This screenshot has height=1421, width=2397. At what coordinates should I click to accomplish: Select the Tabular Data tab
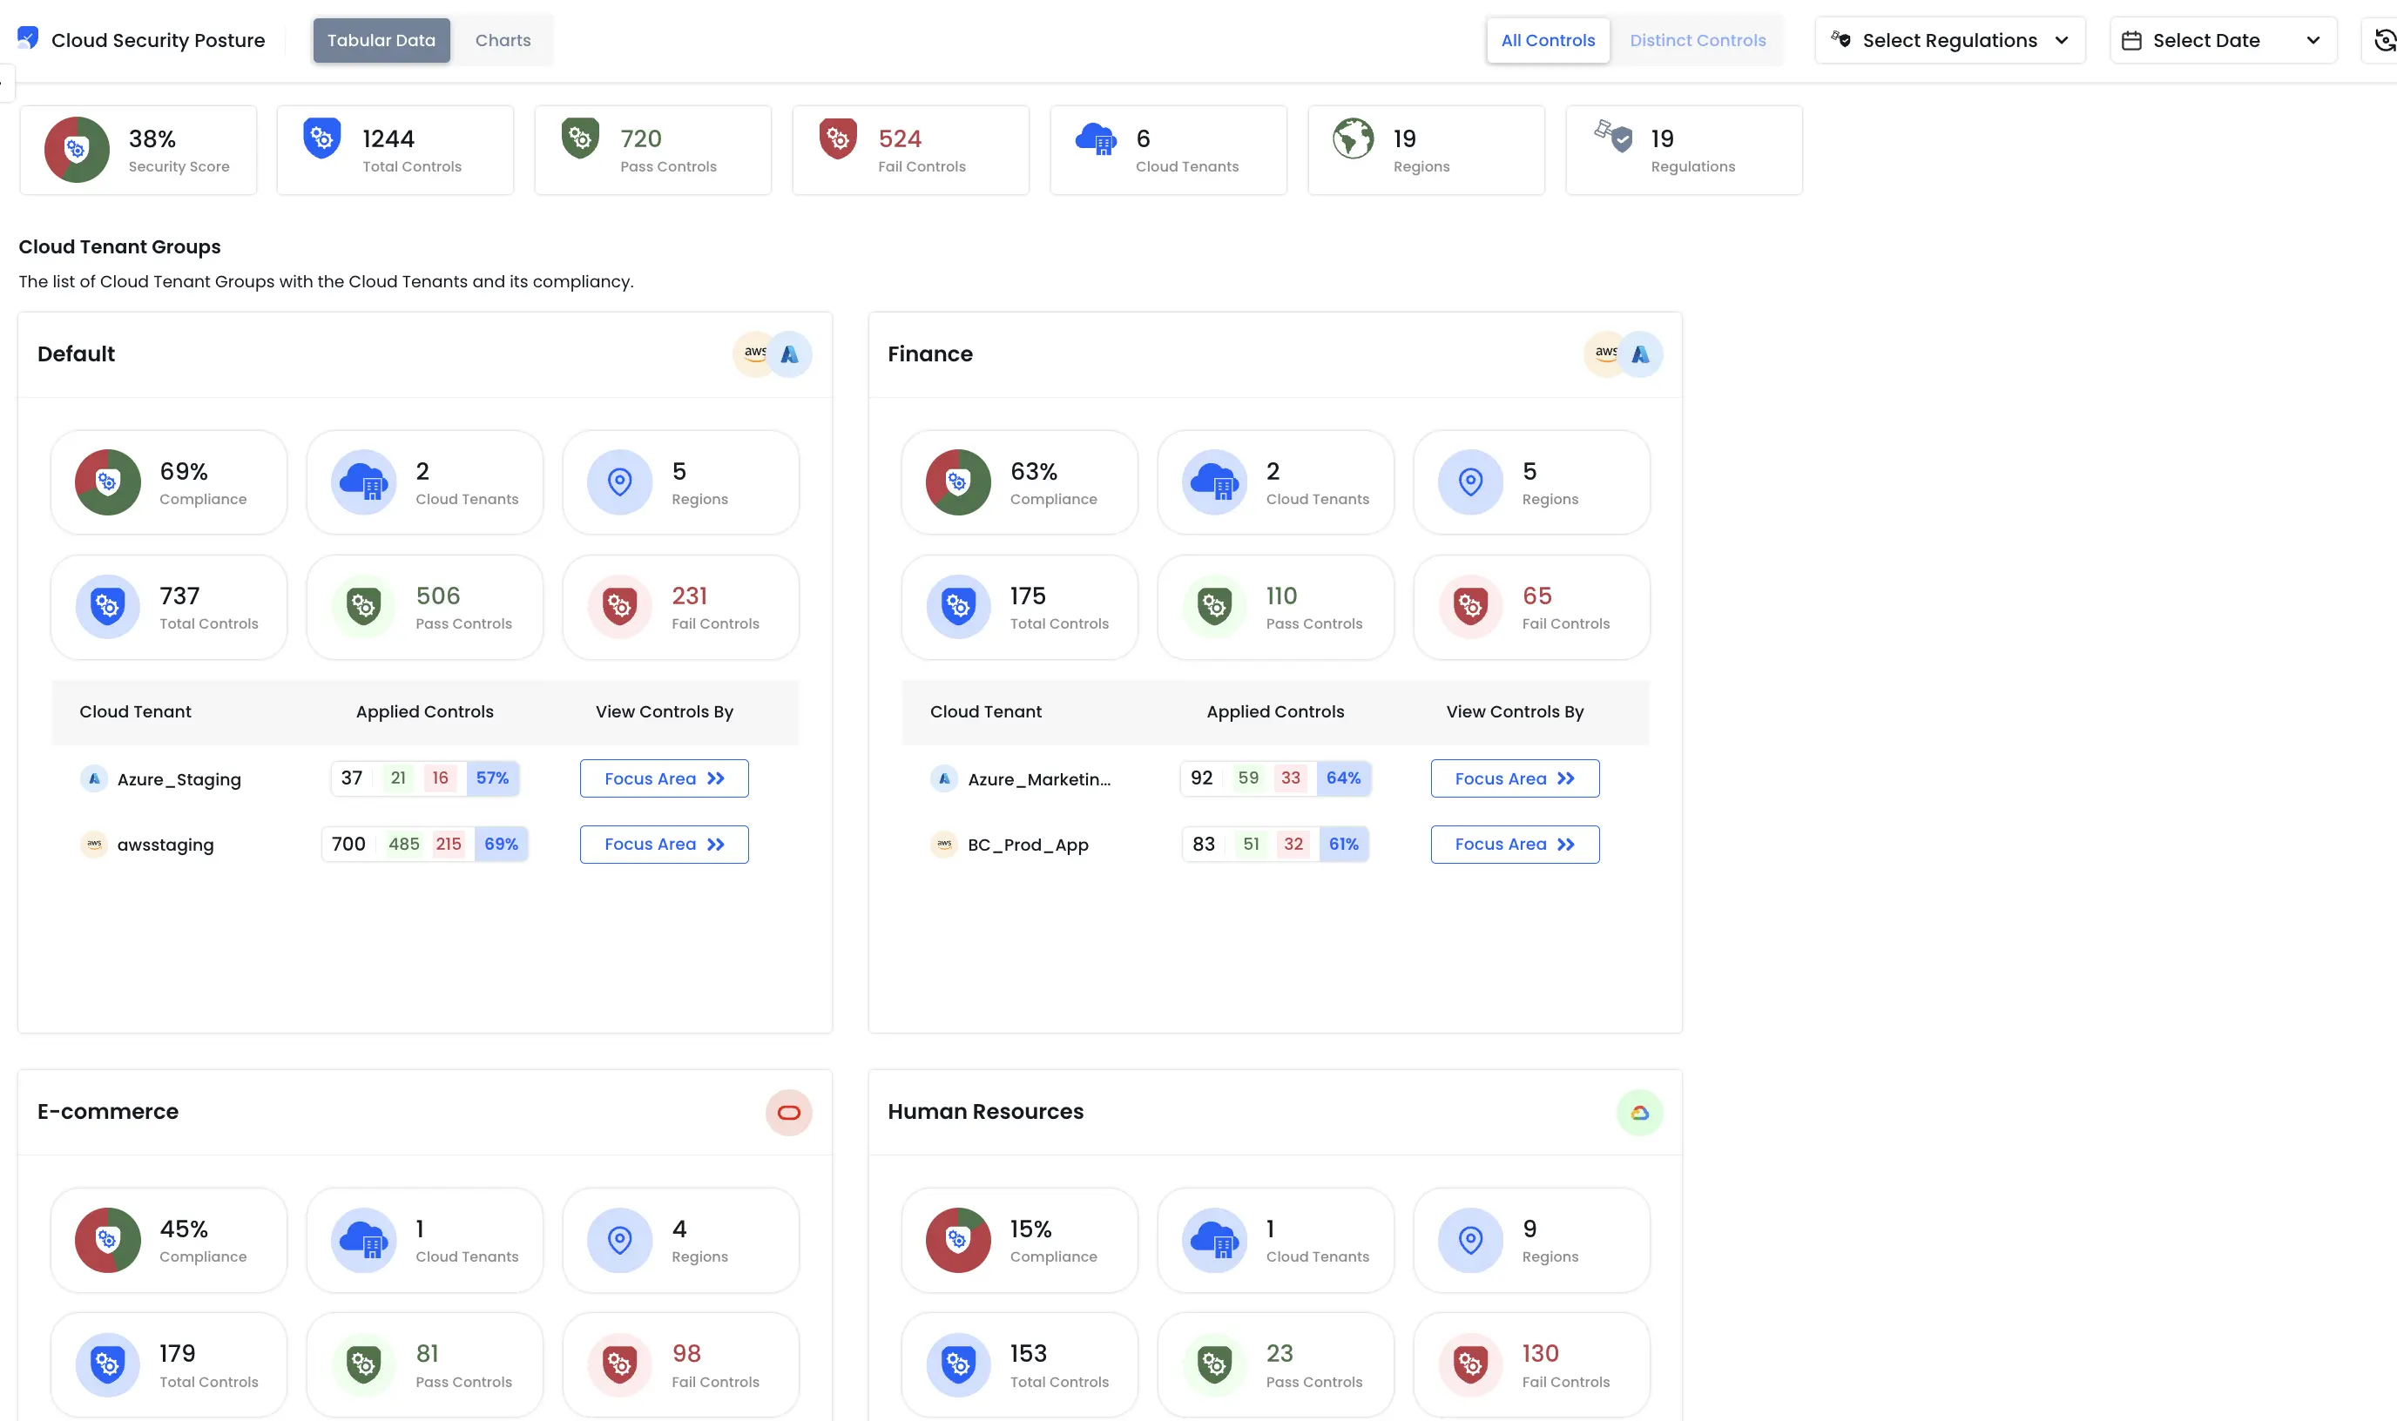click(381, 39)
